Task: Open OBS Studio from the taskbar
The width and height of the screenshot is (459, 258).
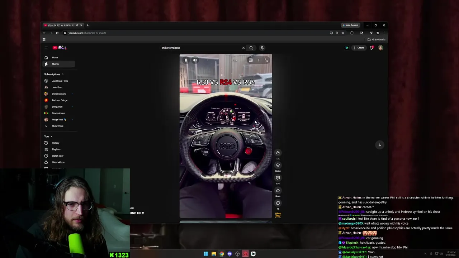Action: click(237, 254)
